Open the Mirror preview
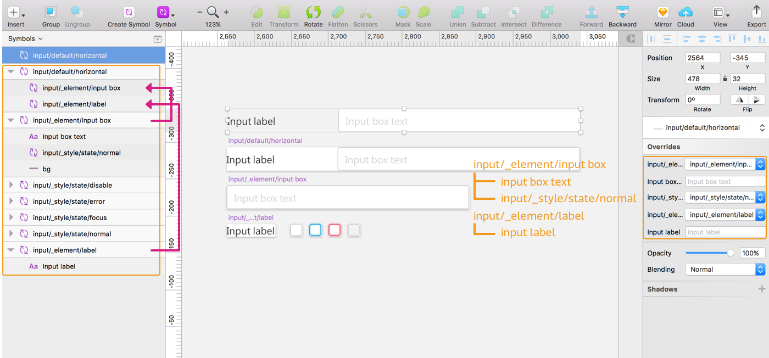Viewport: 769px width, 358px height. coord(663,13)
